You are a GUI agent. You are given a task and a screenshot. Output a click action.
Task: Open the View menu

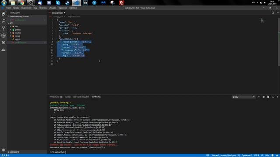tap(35, 8)
